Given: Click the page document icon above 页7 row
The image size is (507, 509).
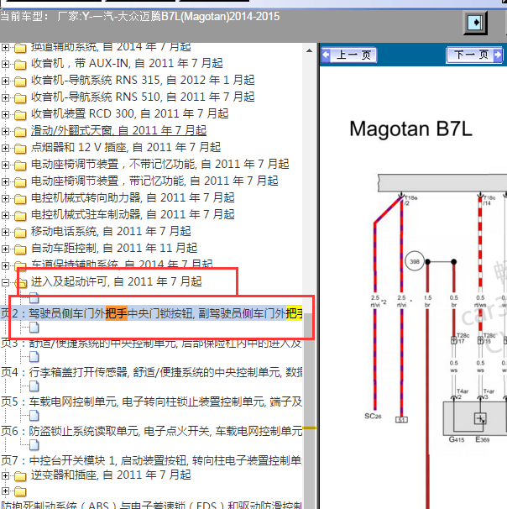Looking at the screenshot, I should click(x=34, y=445).
